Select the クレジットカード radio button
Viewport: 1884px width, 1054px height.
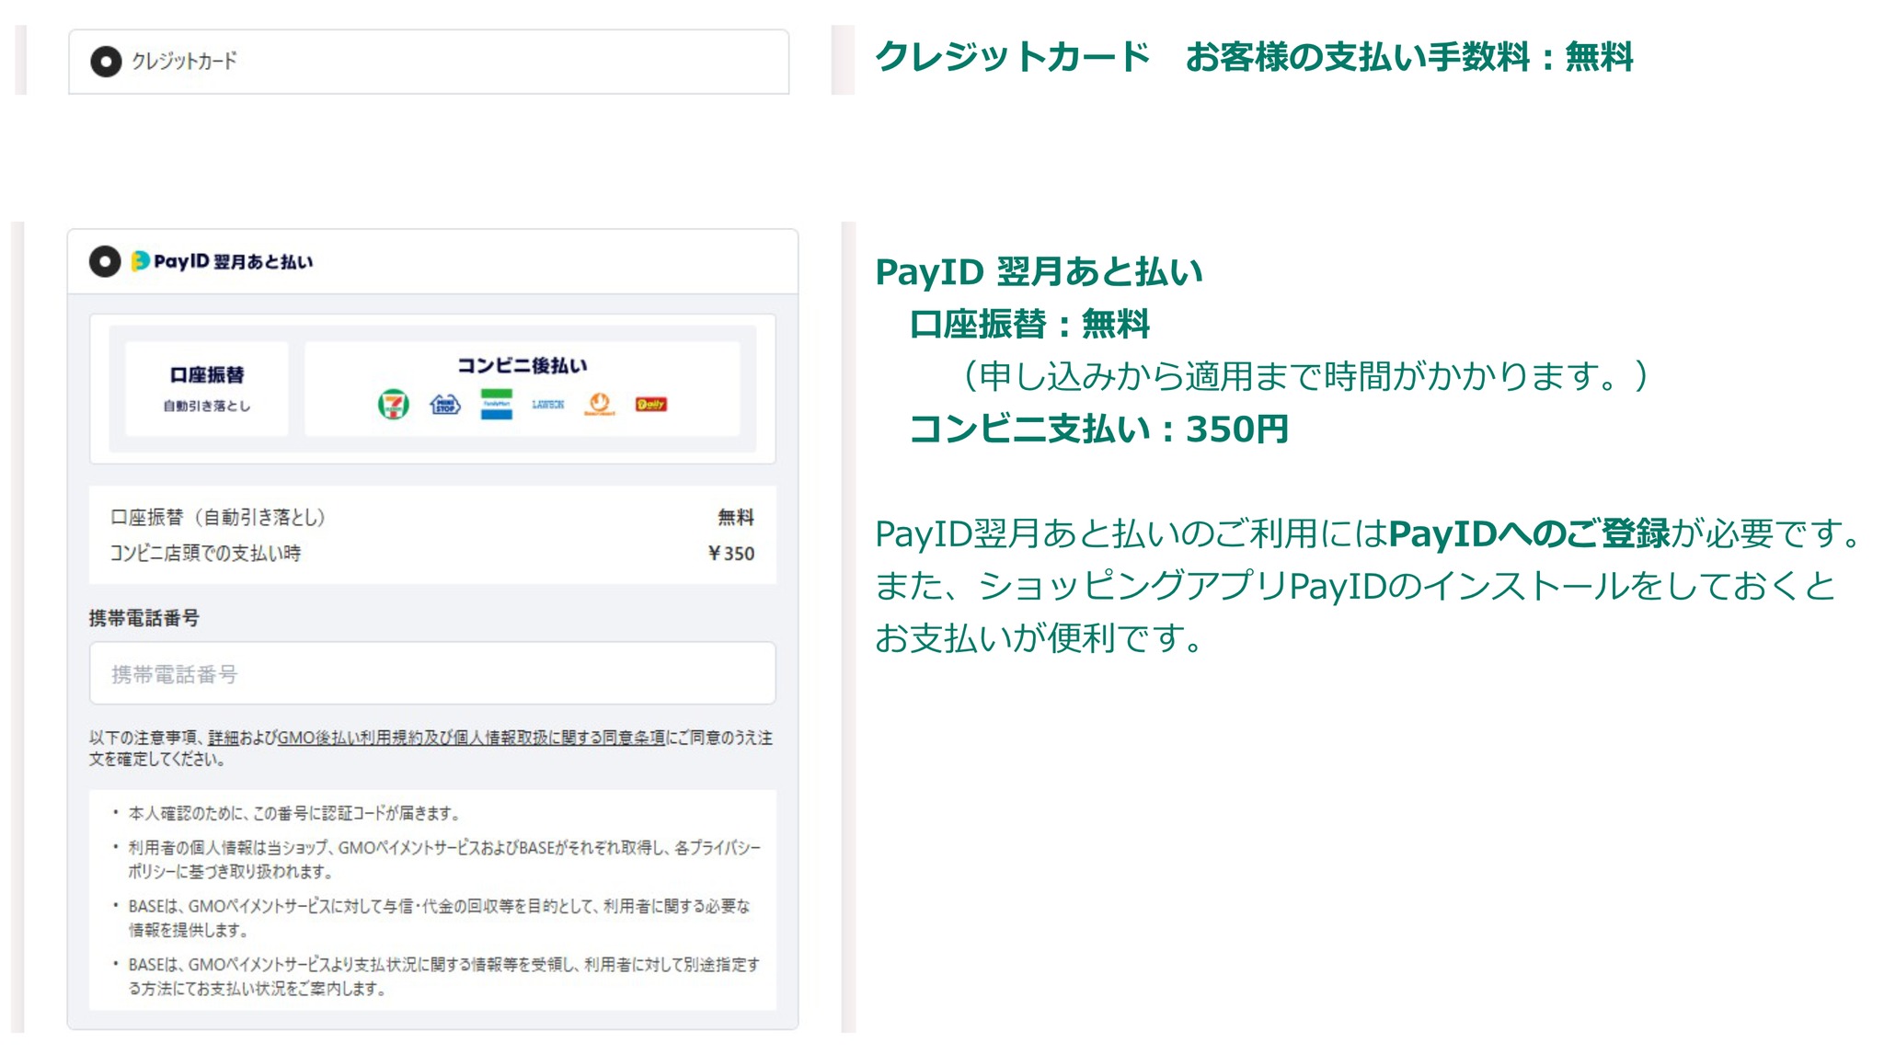click(x=106, y=62)
